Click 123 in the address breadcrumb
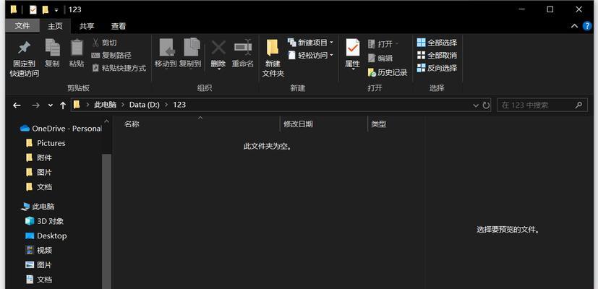The height and width of the screenshot is (289, 598). coord(179,105)
